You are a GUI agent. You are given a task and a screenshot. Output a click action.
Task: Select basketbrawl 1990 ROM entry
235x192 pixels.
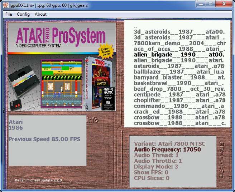179,83
